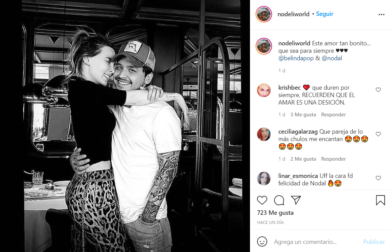391x252 pixels.
Task: Like ceciliagalarzag's comment with the heart
Action: click(378, 134)
